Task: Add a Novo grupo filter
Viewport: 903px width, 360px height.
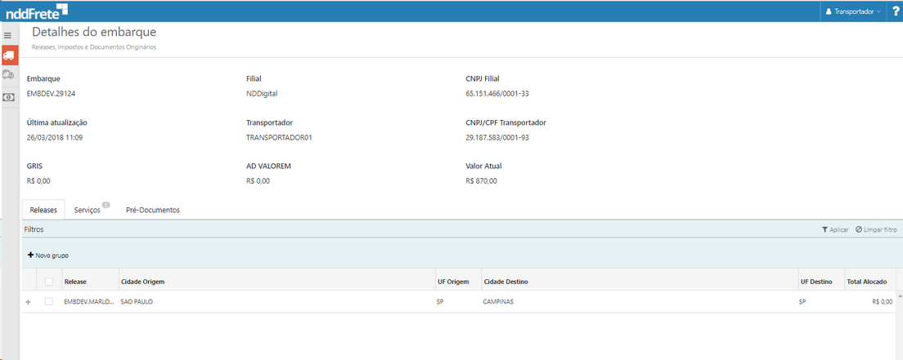Action: (48, 255)
